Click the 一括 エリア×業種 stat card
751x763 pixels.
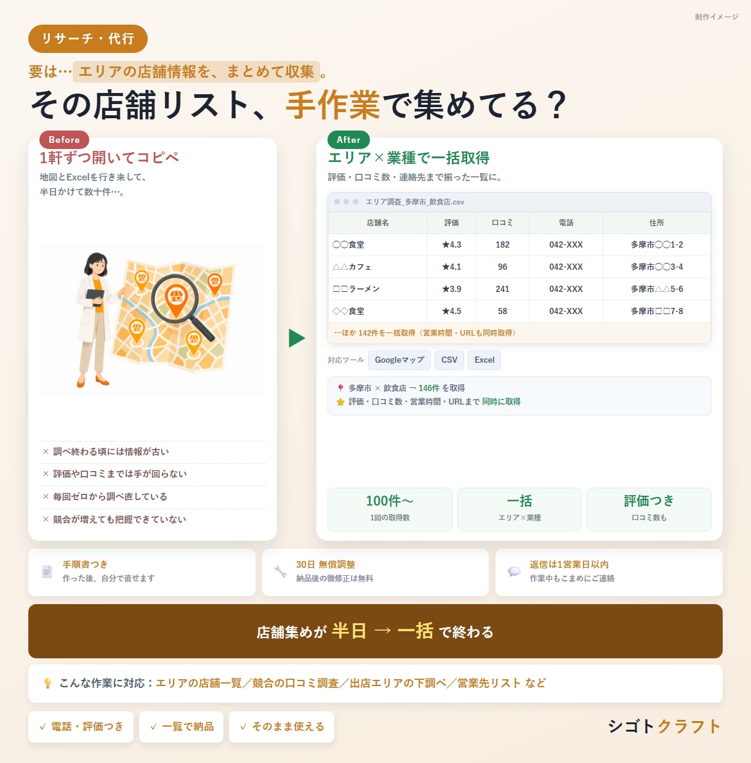(x=520, y=509)
